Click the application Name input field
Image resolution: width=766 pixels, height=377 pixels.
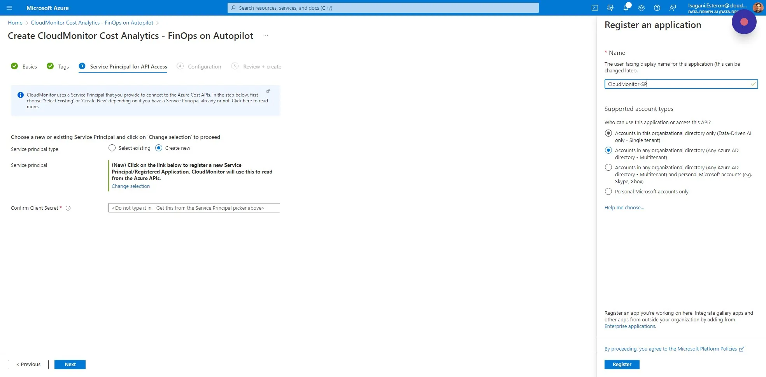tap(681, 84)
